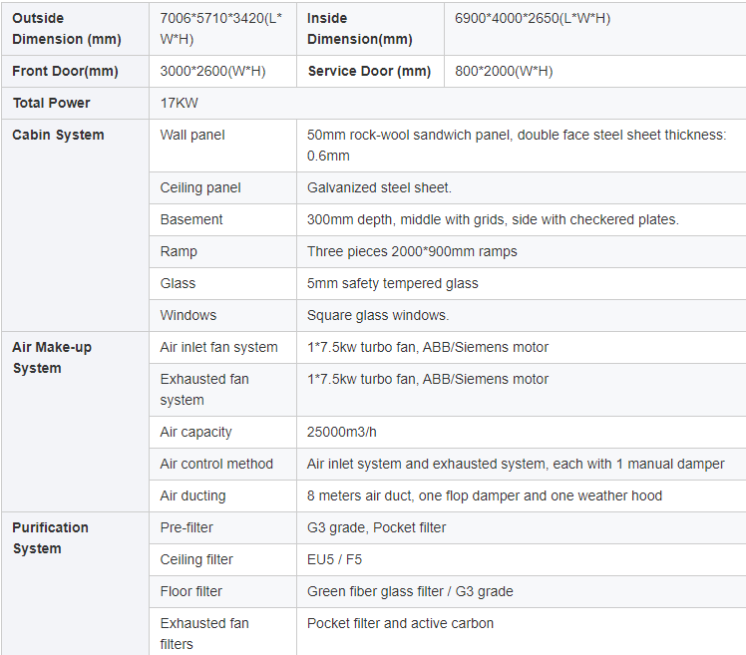The width and height of the screenshot is (746, 655).
Task: Click Pocket filter and active carbon text
Action: click(400, 623)
